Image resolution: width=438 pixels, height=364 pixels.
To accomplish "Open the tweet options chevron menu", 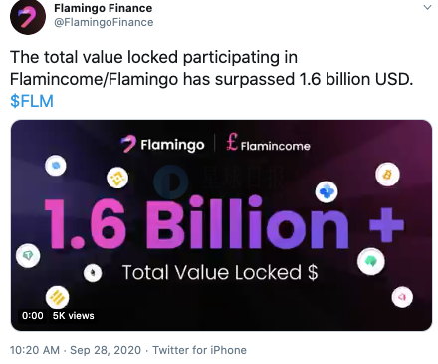I will (427, 8).
